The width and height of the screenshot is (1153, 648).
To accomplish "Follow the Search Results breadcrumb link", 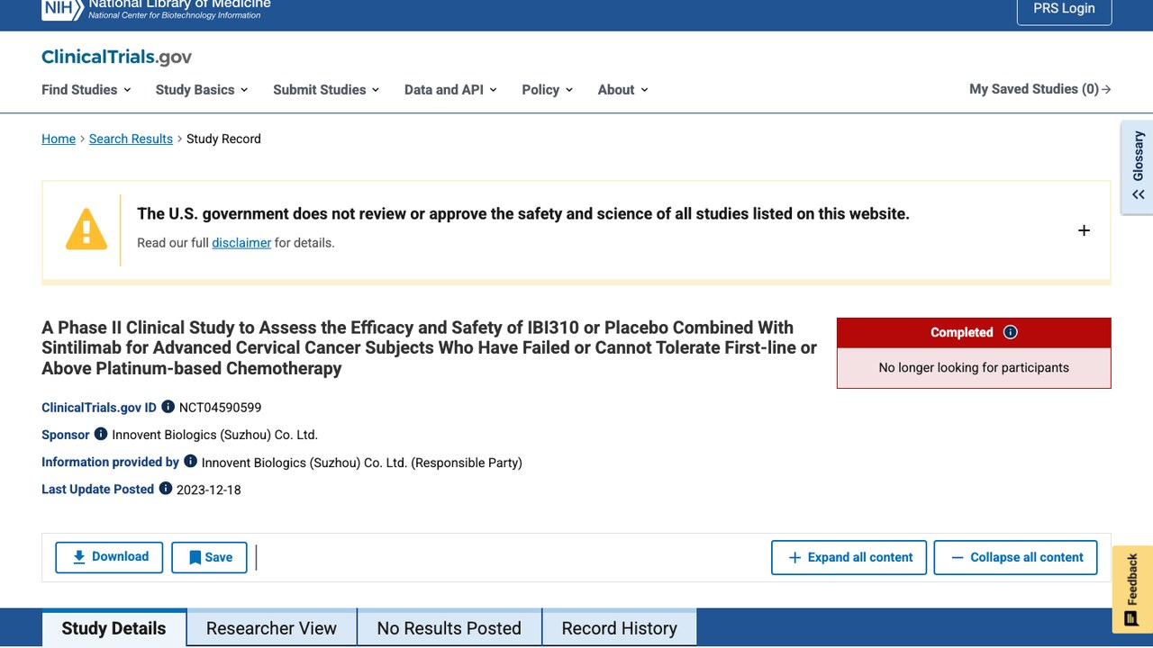I will tap(131, 139).
